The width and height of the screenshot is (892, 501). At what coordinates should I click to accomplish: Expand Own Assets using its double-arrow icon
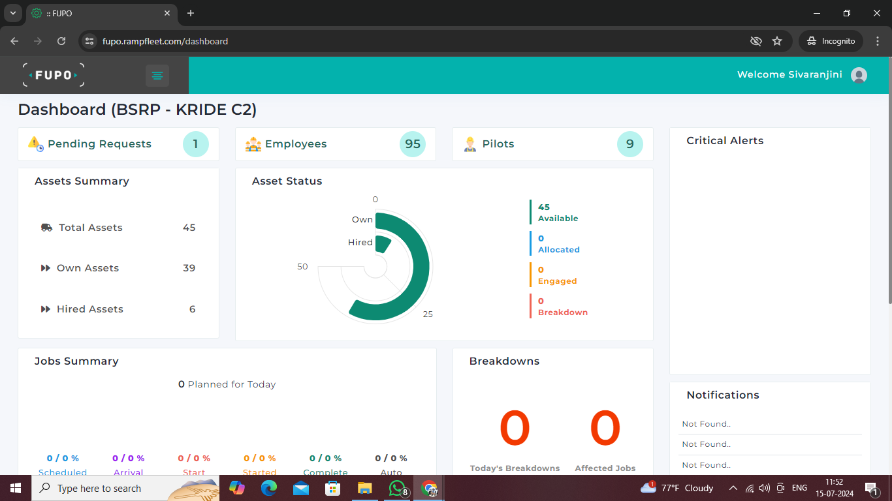46,267
